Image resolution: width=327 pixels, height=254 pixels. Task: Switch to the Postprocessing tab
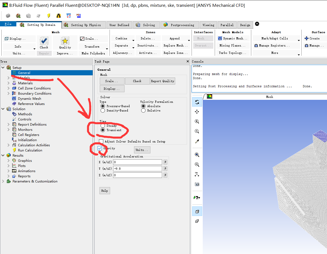(180, 25)
